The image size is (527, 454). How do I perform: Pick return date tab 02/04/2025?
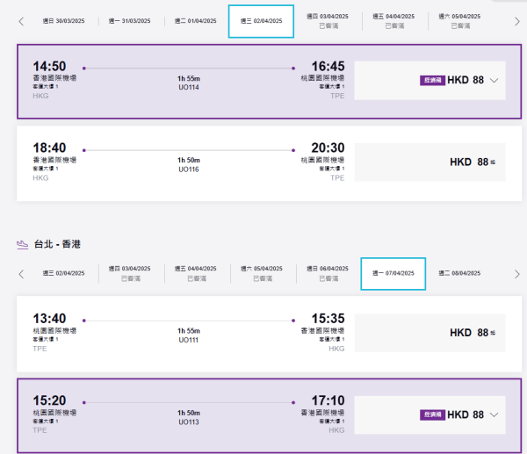click(x=63, y=274)
